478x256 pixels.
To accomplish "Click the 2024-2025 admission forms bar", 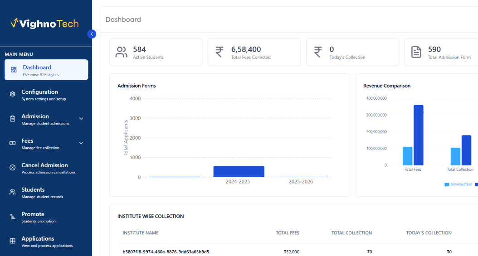I will pyautogui.click(x=239, y=171).
